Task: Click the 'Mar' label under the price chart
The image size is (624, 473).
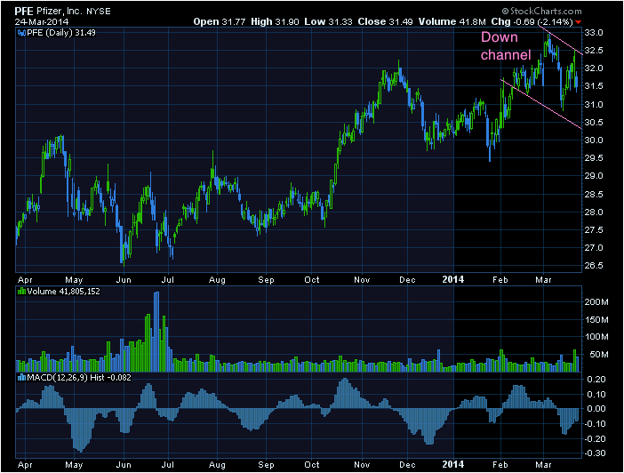Action: pos(543,280)
